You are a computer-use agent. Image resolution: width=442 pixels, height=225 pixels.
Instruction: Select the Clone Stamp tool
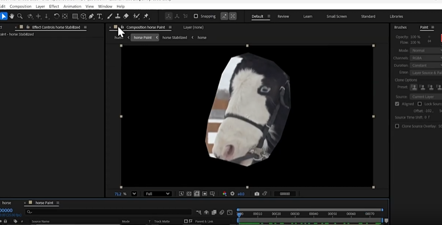pos(118,16)
